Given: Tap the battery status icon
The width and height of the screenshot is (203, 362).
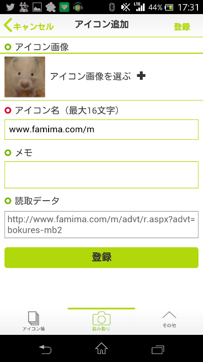Looking at the screenshot, I should pos(169,8).
